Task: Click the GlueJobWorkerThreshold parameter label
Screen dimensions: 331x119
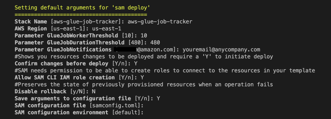Action: coord(66,35)
